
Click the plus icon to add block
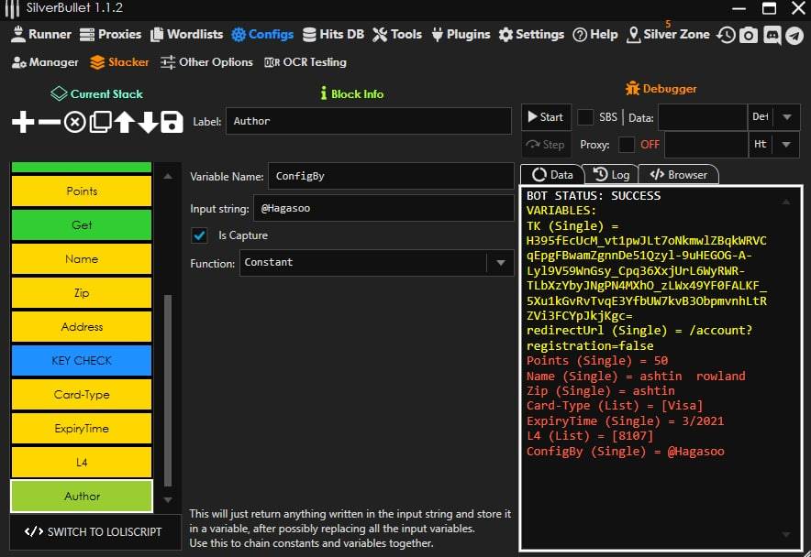(x=23, y=122)
